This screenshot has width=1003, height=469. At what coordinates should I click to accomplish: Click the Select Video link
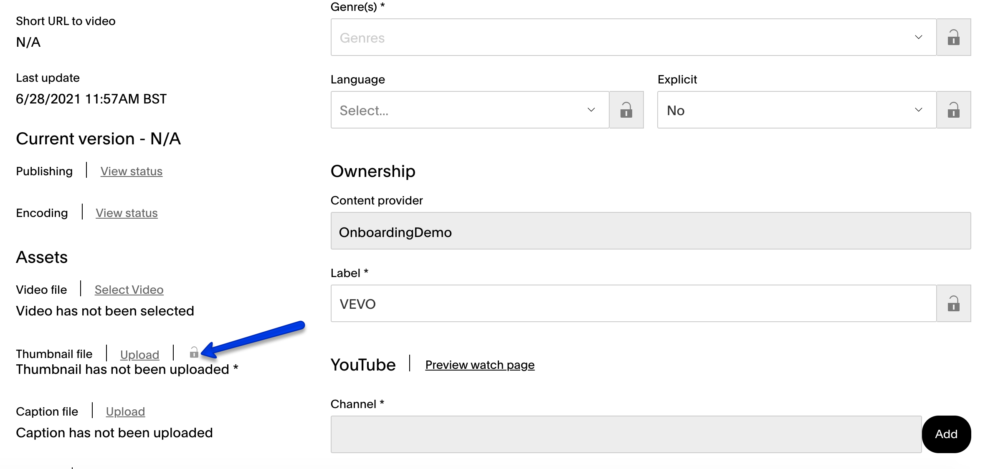tap(129, 289)
